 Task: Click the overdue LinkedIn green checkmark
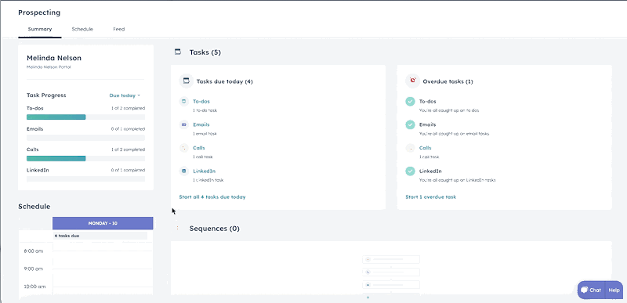point(410,171)
